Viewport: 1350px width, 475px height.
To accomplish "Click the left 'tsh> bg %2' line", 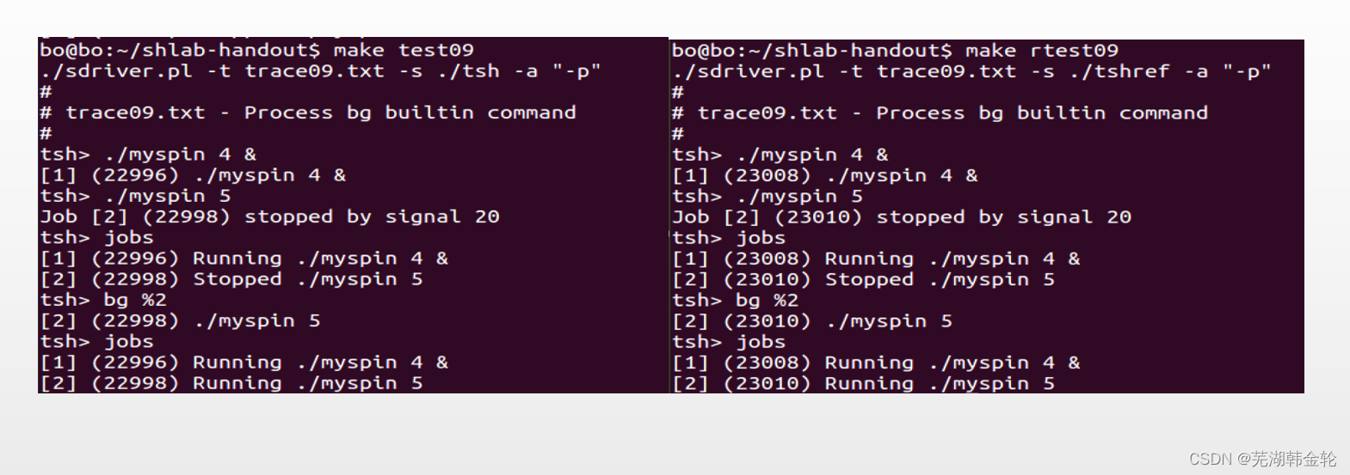I will tap(103, 300).
